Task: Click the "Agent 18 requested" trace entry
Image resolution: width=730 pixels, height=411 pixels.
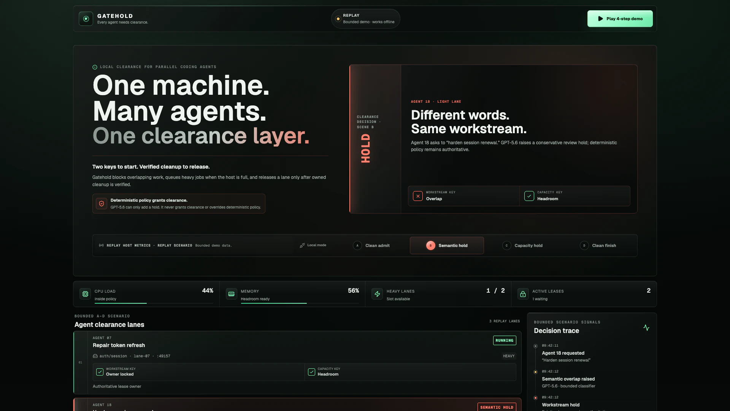Action: pyautogui.click(x=563, y=353)
